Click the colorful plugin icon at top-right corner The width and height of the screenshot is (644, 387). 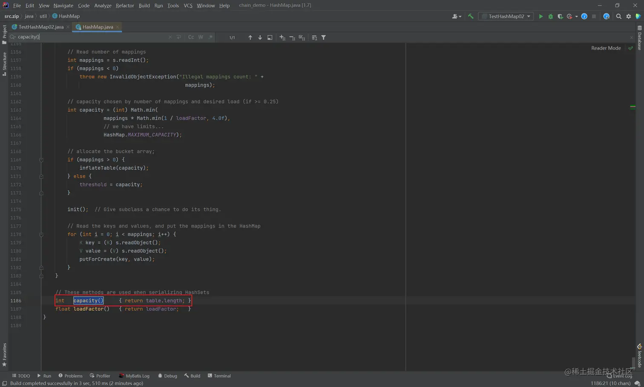click(x=638, y=16)
